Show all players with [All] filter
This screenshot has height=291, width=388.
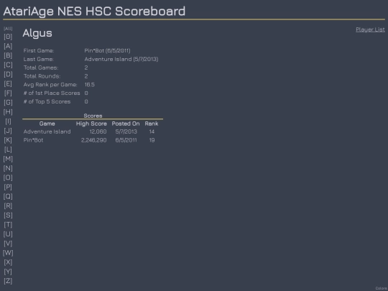point(8,29)
